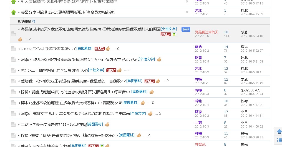Click the thumbs-up icon in the chloe thread

[108, 49]
